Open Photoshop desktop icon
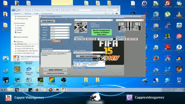Image resolution: width=185 pixels, height=104 pixels. point(133,14)
